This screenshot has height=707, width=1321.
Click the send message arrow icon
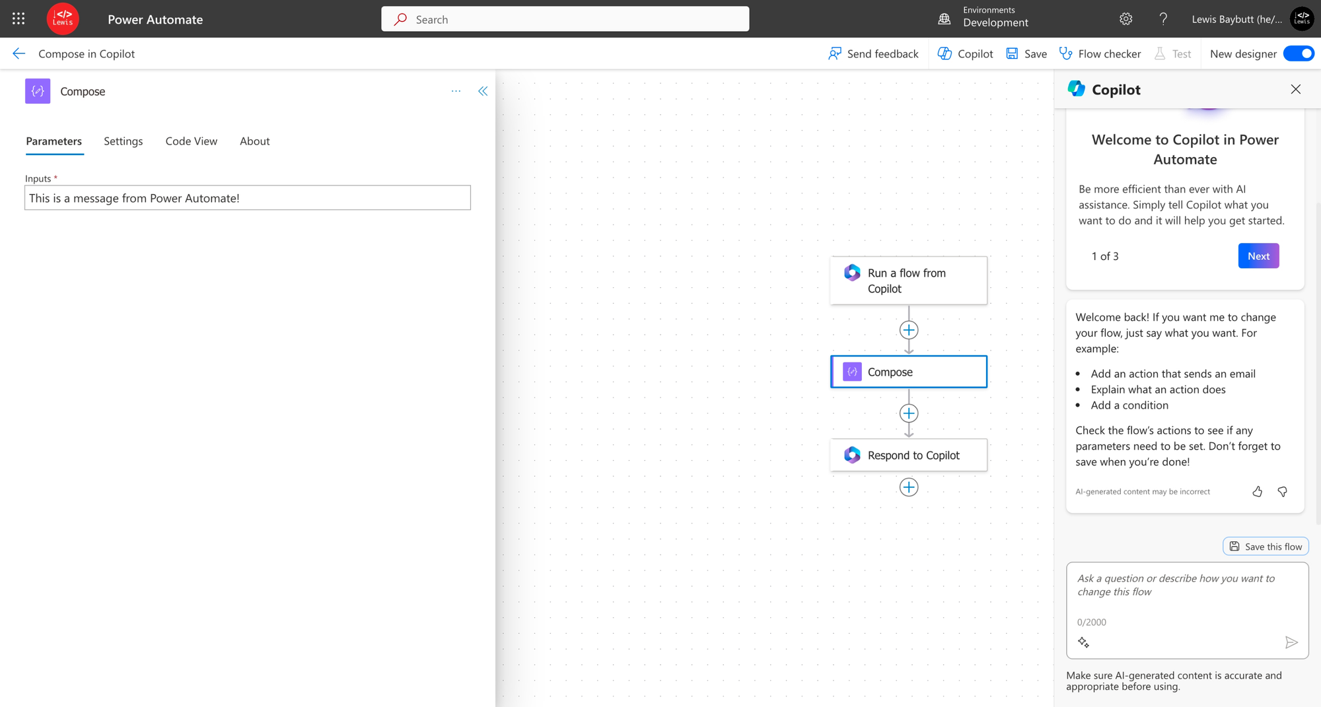(1291, 642)
